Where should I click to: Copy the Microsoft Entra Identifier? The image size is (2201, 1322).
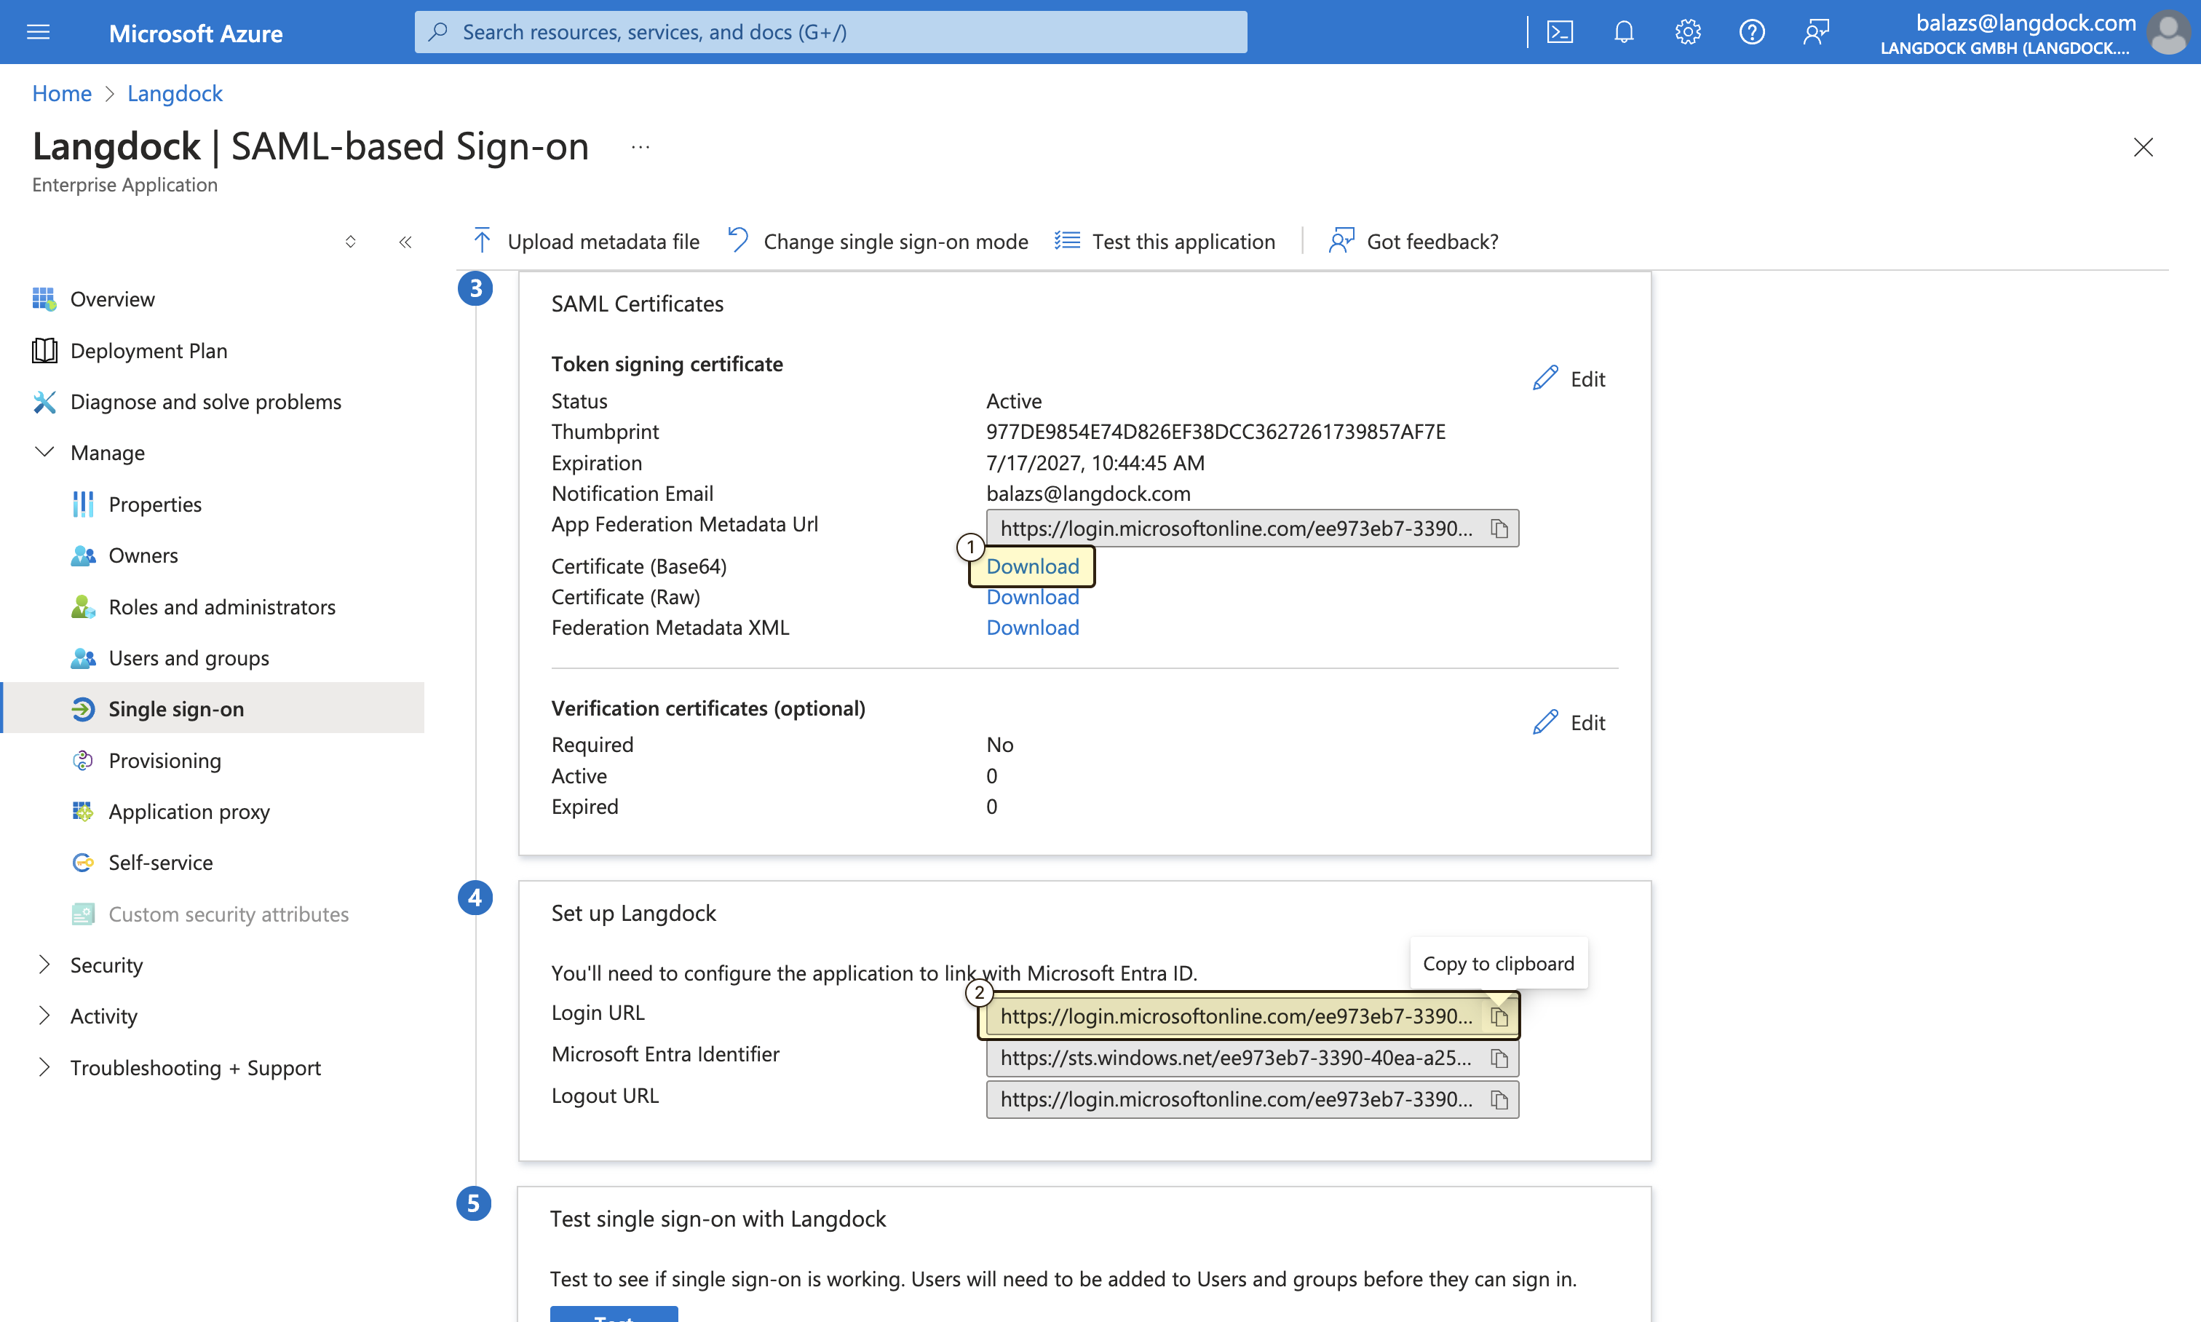coord(1499,1058)
